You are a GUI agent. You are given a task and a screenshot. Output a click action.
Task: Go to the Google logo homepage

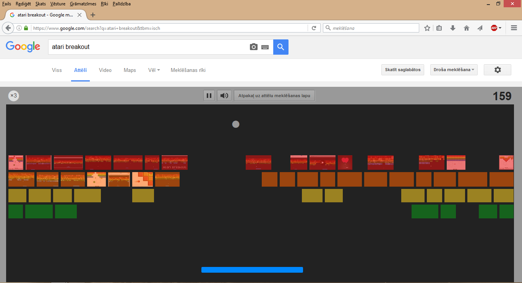click(x=23, y=47)
